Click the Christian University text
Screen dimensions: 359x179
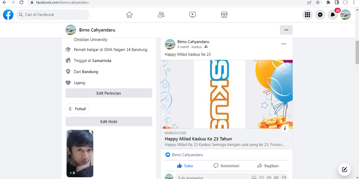pyautogui.click(x=91, y=40)
